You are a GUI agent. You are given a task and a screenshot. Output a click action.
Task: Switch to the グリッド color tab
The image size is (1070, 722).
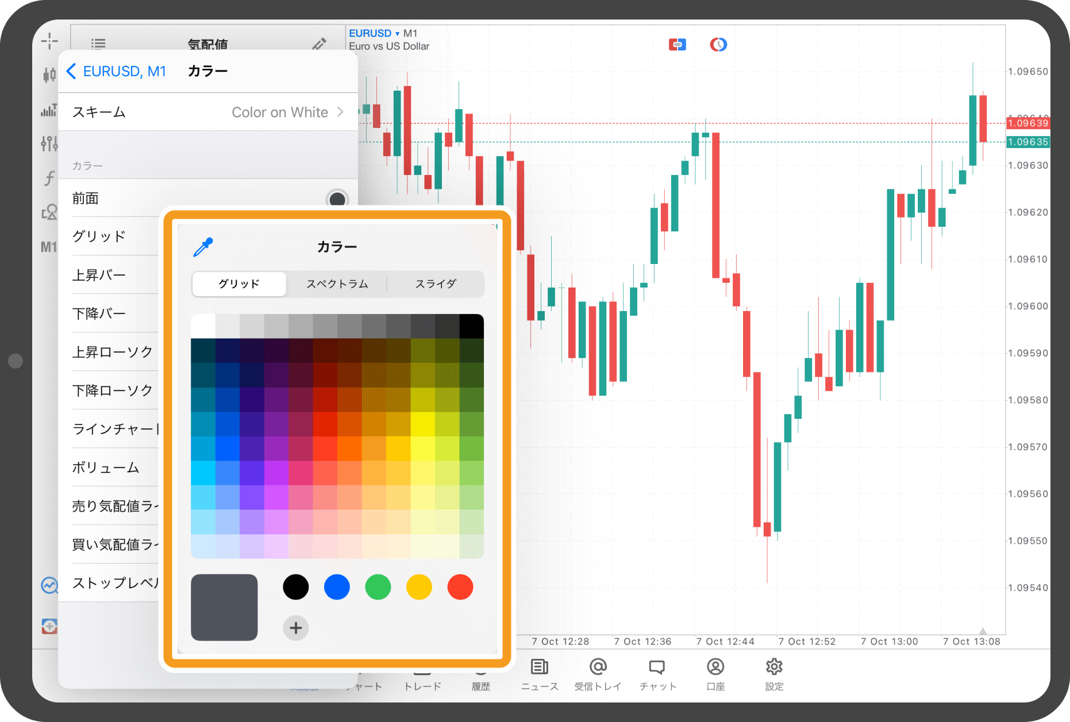239,284
